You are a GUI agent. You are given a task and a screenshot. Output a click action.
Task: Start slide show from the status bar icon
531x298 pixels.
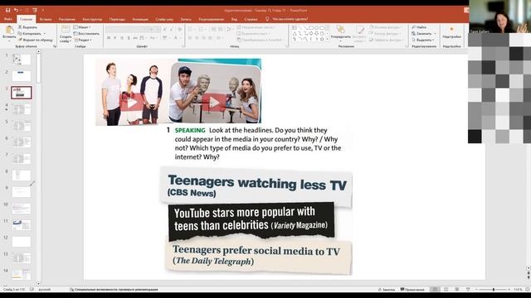[468, 290]
